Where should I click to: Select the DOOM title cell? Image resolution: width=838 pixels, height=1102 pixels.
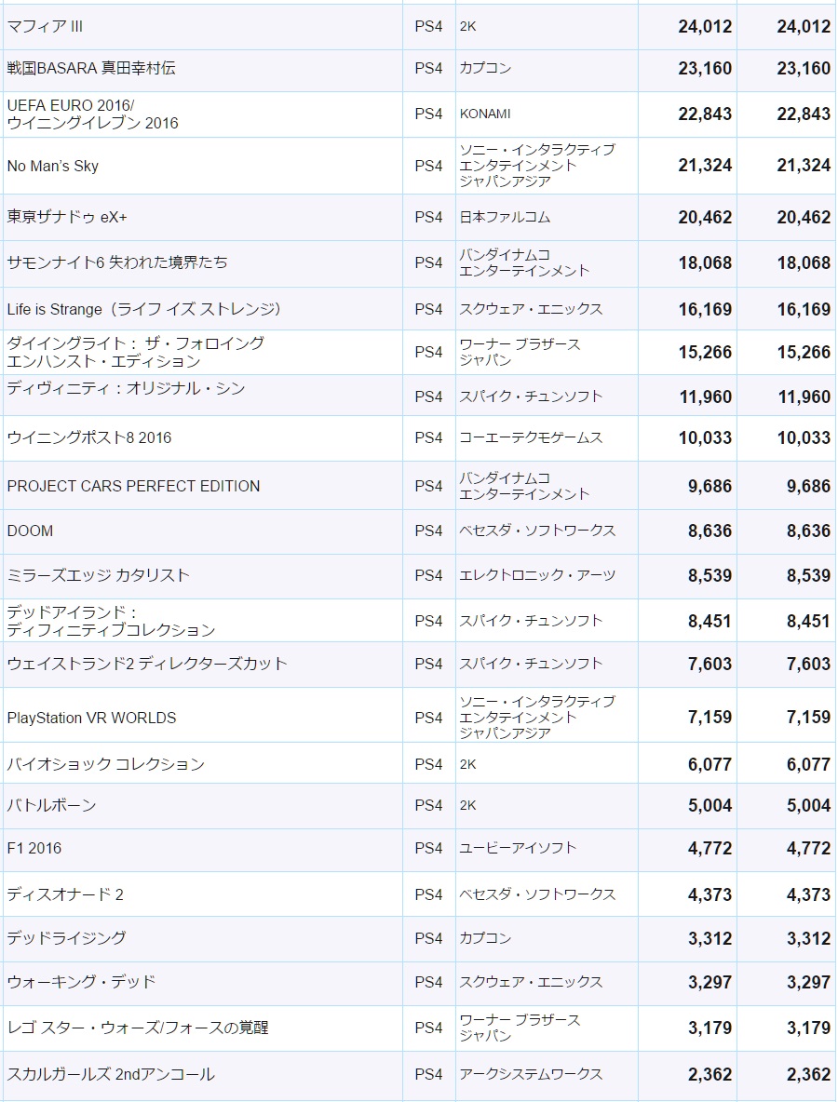(x=30, y=531)
